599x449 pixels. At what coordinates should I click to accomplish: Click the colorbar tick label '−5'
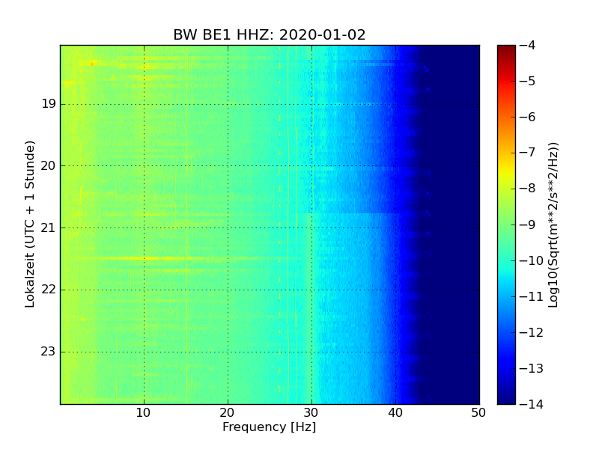528,81
